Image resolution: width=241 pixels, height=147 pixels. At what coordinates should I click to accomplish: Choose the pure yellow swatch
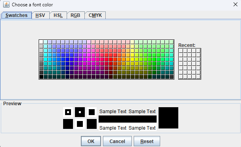click(x=133, y=59)
